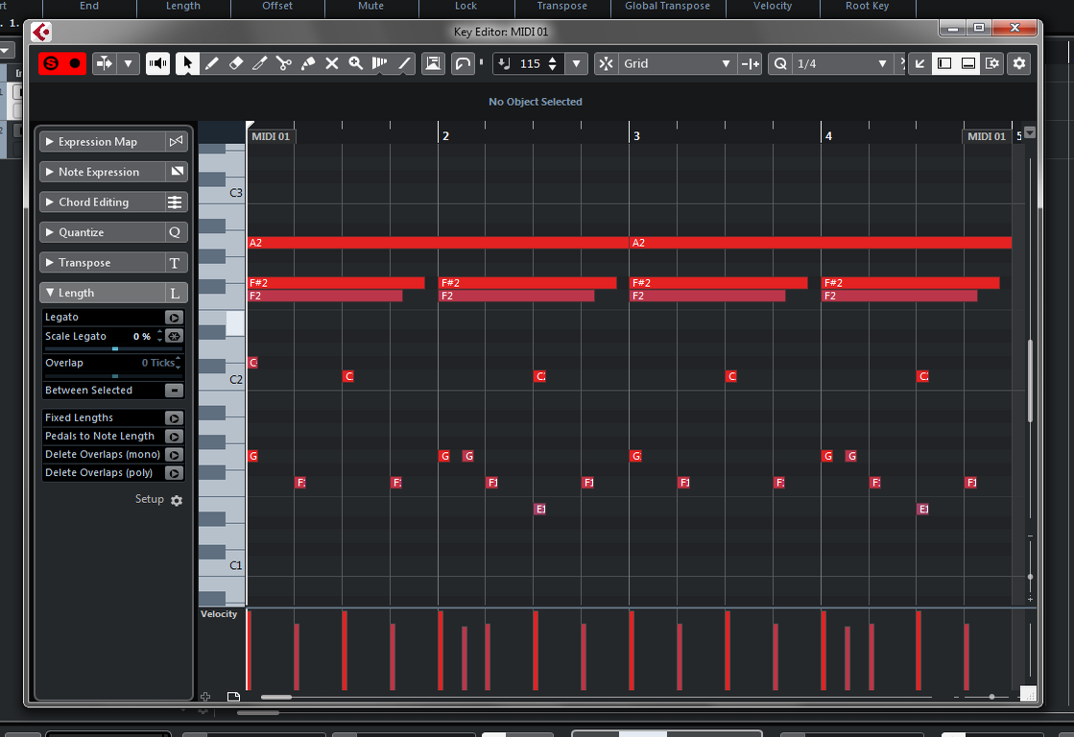Select the Glue tool
1074x737 pixels.
pos(308,63)
